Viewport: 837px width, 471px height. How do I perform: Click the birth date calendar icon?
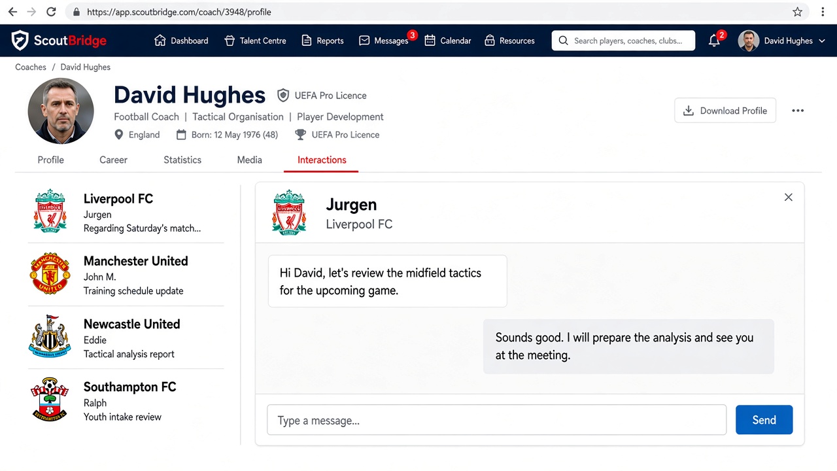tap(182, 135)
